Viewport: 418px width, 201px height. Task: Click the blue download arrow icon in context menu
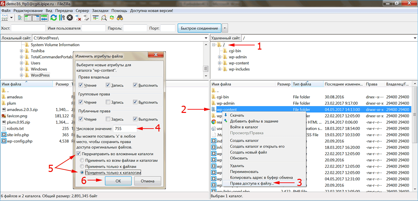point(225,115)
